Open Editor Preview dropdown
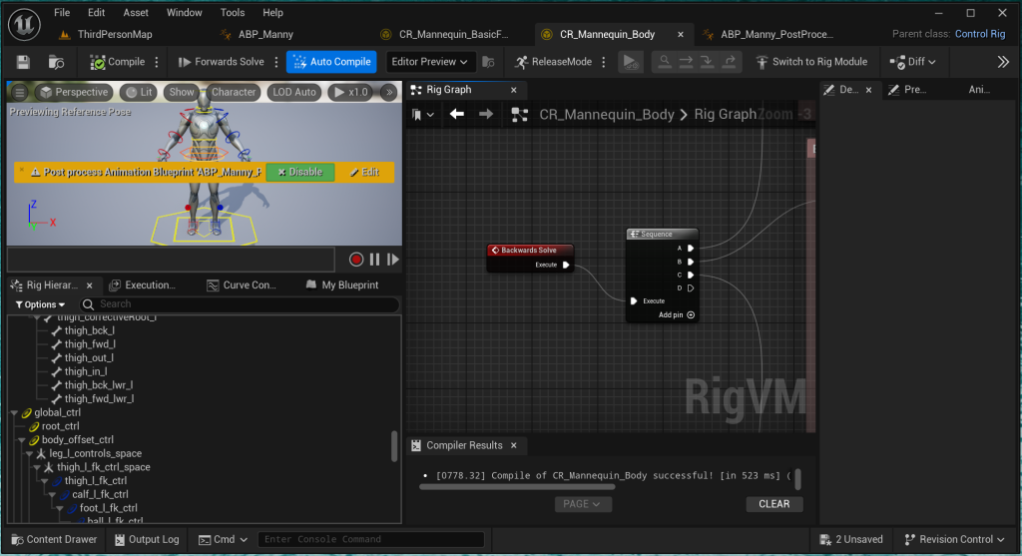 click(x=429, y=62)
